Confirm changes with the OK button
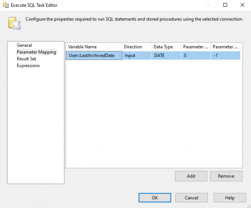Image resolution: width=251 pixels, height=208 pixels. click(x=155, y=198)
